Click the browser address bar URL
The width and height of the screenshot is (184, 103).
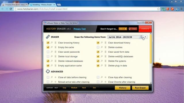[42, 9]
